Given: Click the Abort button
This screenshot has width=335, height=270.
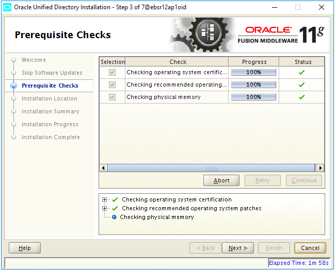Looking at the screenshot, I should 221,180.
